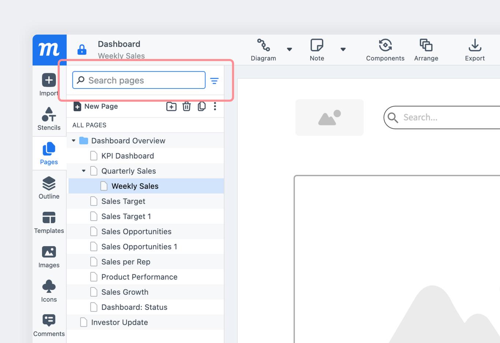Open the pages more options menu
The height and width of the screenshot is (343, 500).
pyautogui.click(x=215, y=106)
